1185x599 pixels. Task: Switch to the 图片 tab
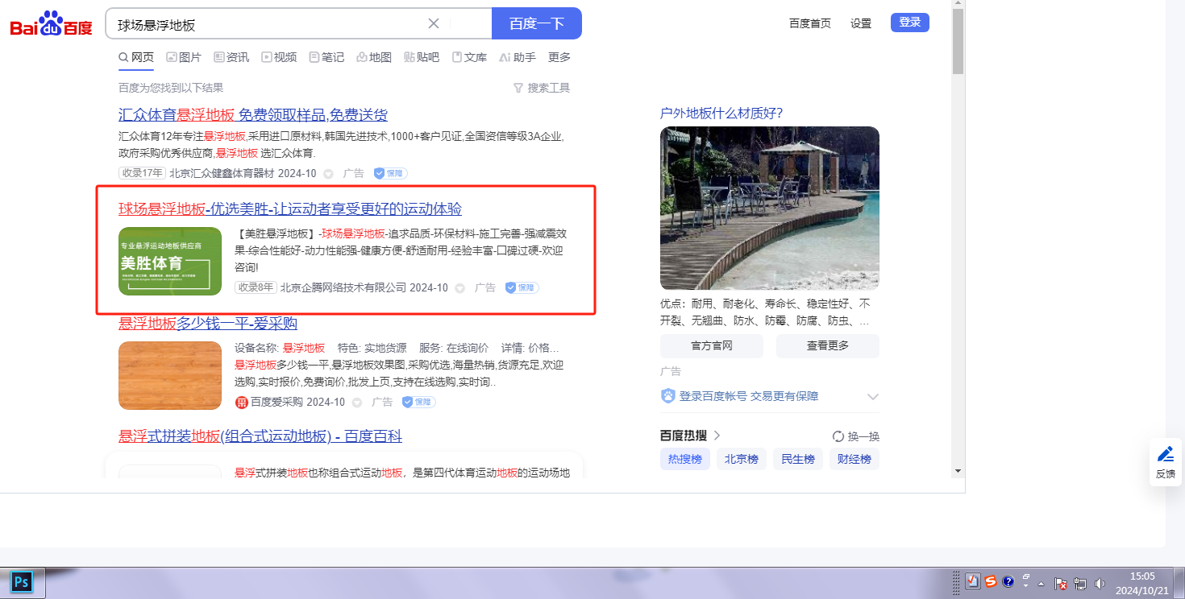point(184,57)
